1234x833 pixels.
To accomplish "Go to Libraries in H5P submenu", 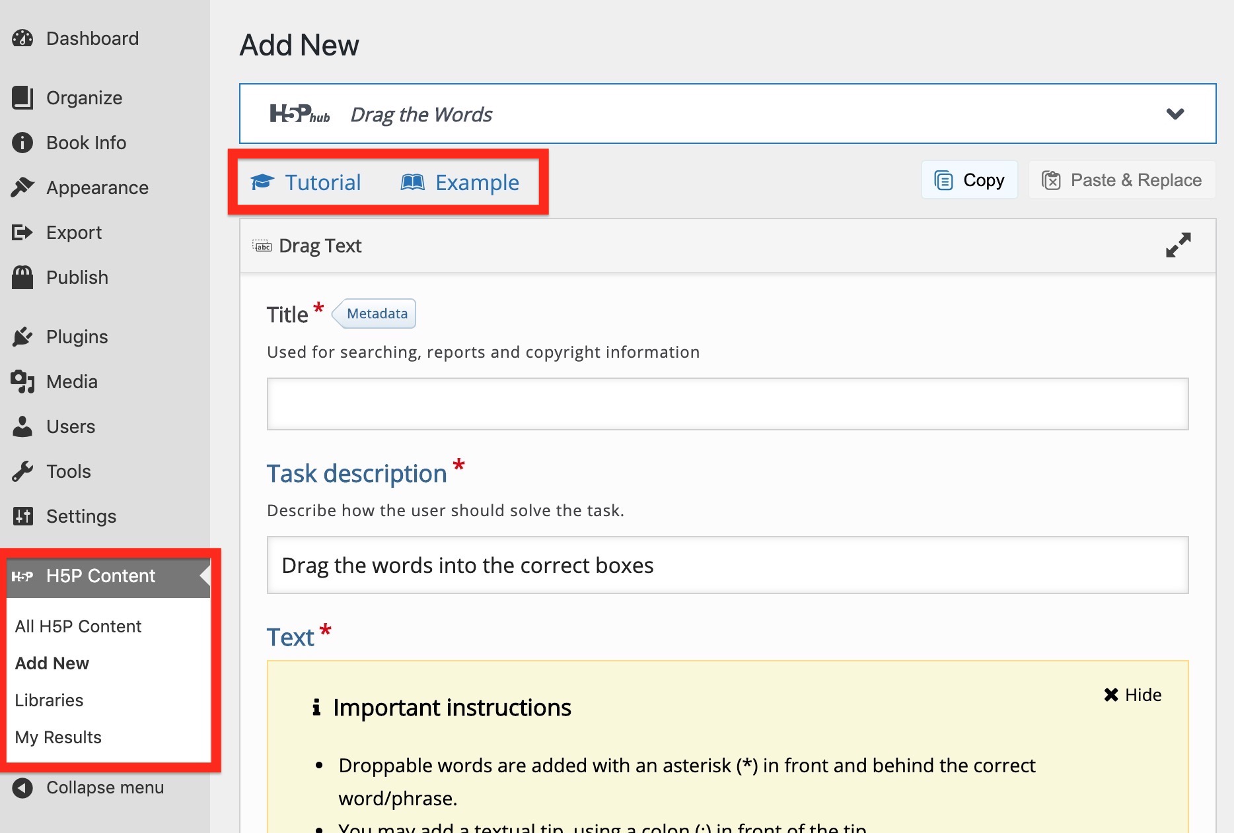I will click(x=49, y=700).
